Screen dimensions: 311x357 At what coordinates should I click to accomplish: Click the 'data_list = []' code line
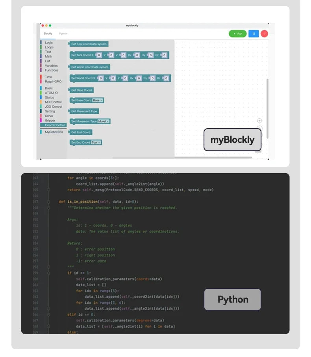point(91,285)
